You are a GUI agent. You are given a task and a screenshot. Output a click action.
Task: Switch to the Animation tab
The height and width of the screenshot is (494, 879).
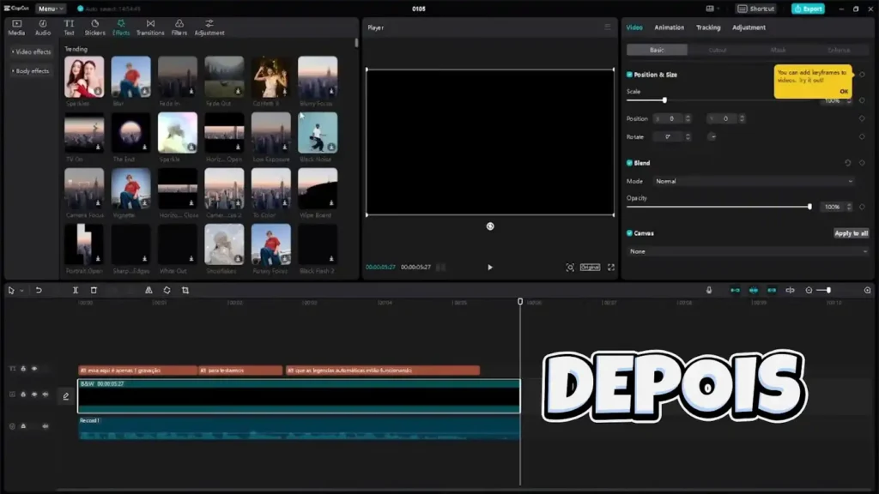[670, 27]
